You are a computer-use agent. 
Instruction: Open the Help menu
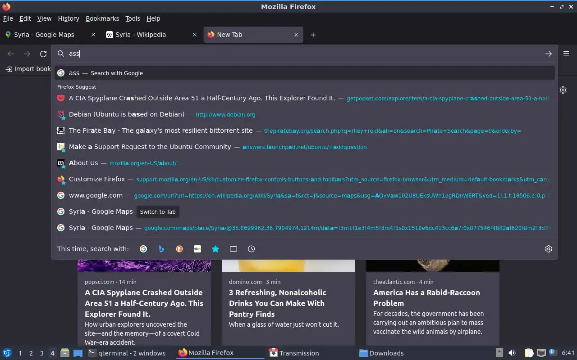(x=153, y=18)
